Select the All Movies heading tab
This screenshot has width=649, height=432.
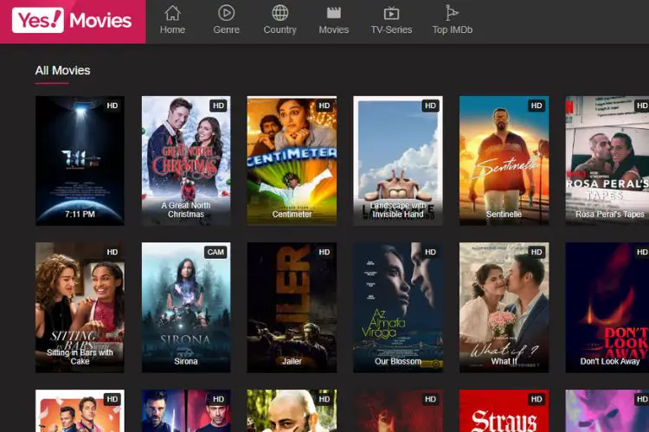click(62, 70)
